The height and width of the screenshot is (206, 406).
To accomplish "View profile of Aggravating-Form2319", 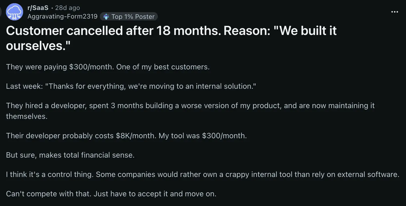I will [62, 16].
